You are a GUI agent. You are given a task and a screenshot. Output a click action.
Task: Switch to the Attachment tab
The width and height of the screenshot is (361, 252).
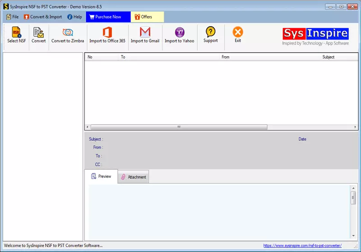133,177
